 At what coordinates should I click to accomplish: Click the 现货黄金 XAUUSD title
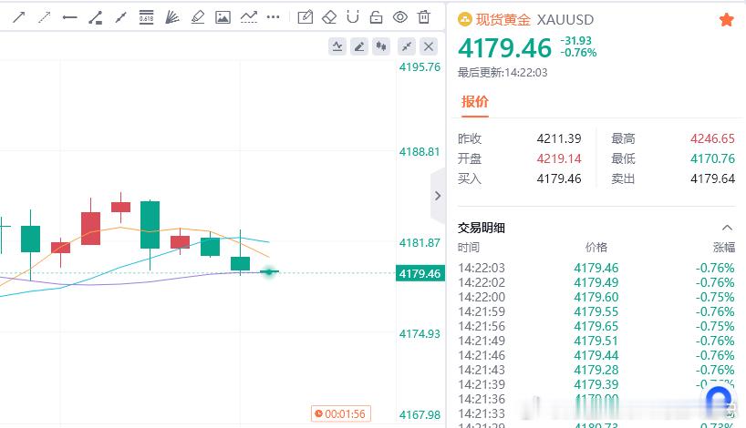coord(534,19)
